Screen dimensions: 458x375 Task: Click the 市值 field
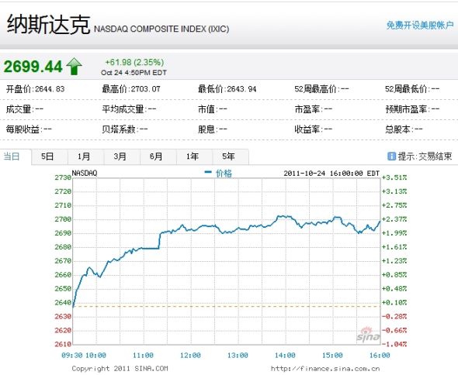(213, 109)
